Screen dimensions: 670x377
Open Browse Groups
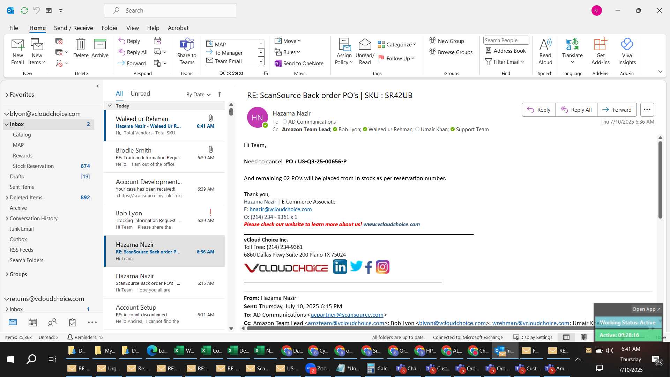pyautogui.click(x=451, y=52)
